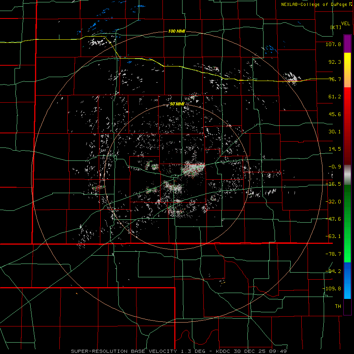Select the -16.5 scale value

tap(333, 184)
